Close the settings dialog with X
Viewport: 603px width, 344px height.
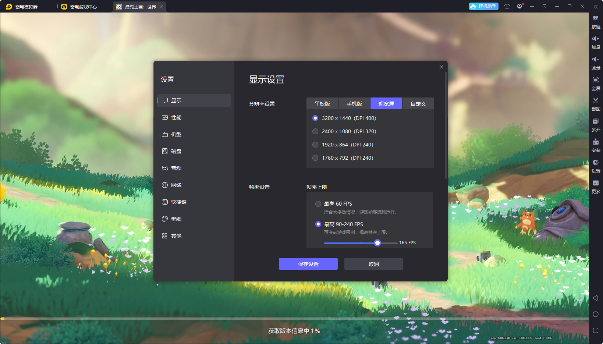pos(441,67)
